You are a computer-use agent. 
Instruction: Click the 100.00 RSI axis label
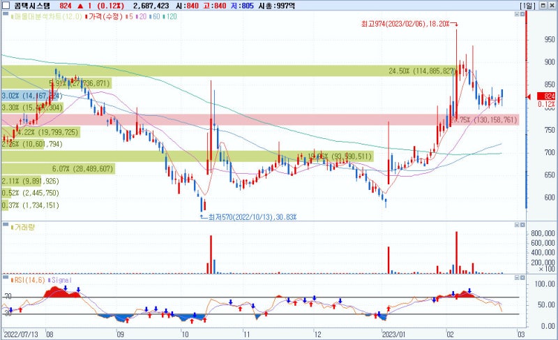point(545,283)
